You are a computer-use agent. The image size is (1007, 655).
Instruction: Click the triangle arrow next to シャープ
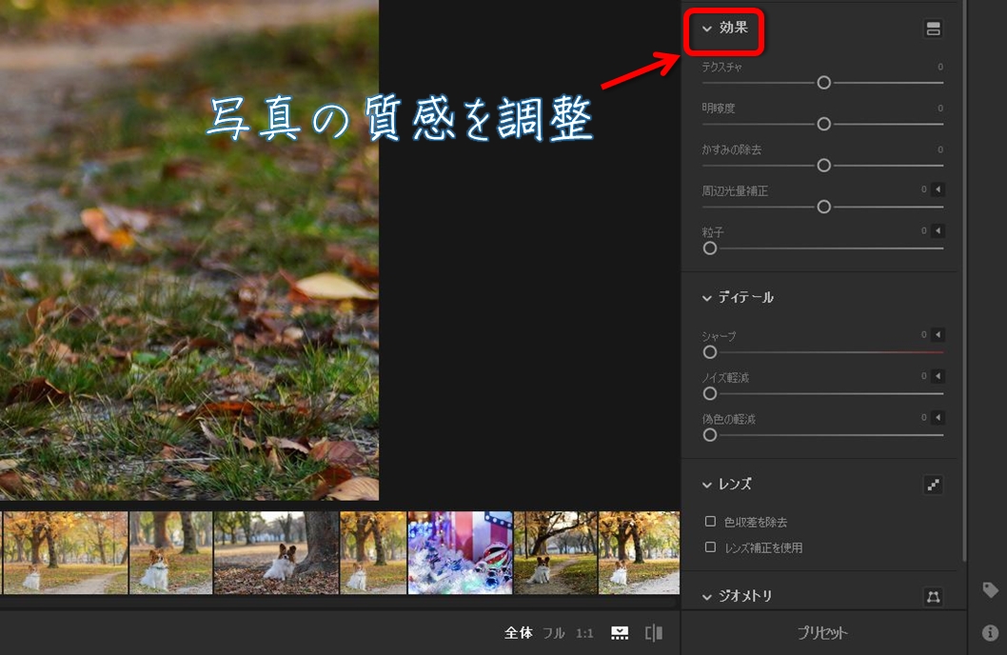pyautogui.click(x=938, y=335)
